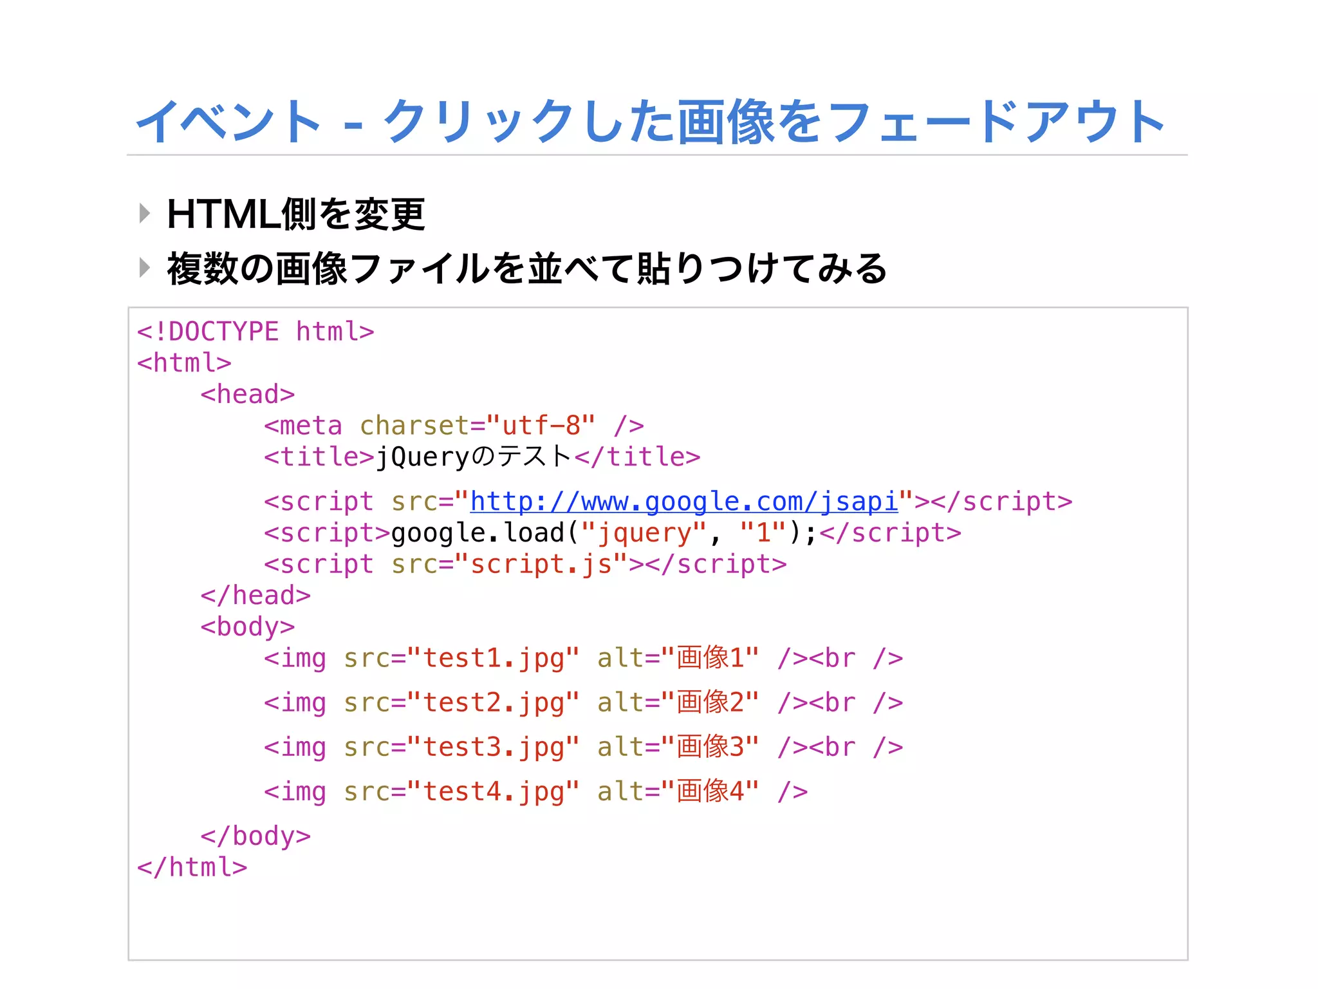Screen dimensions: 1318x989
Task: Click the script src="script.js" line
Action: pos(525,565)
